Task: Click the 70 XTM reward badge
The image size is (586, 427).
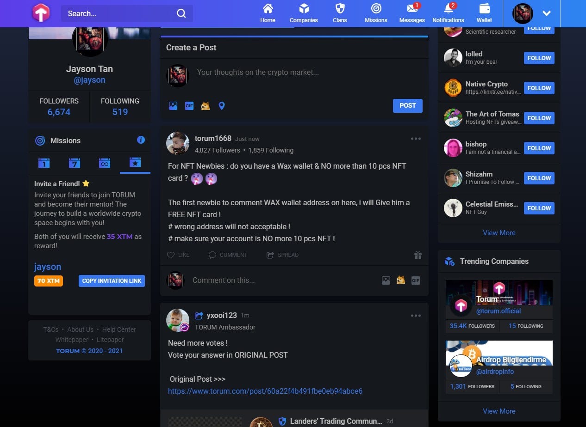Action: click(x=48, y=281)
